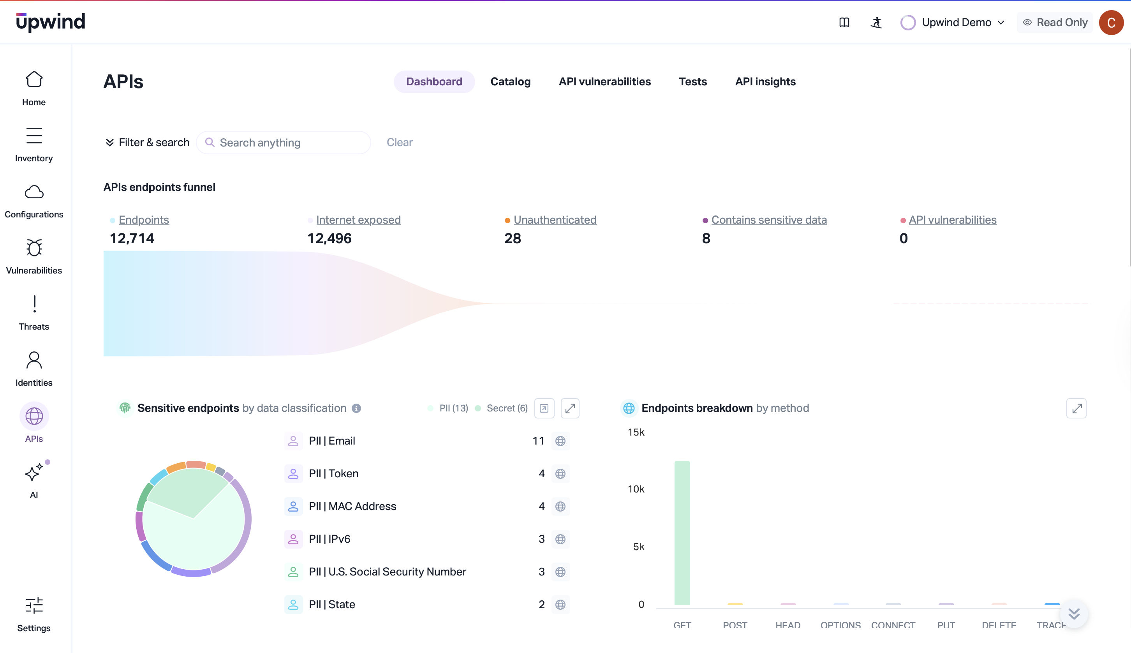This screenshot has height=653, width=1131.
Task: Click the surfer icon in top bar
Action: (x=876, y=23)
